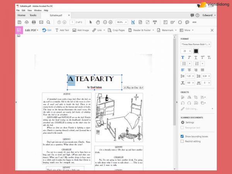Open the Edit menu
The width and height of the screenshot is (232, 174).
coord(23,10)
